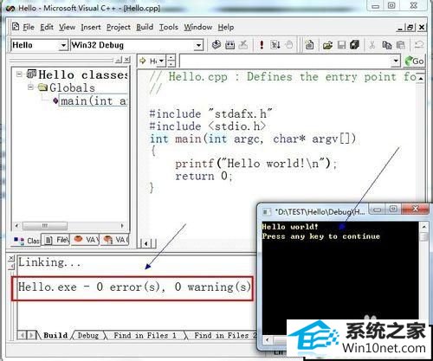Open the small context dropdown beside the yellow arrow
This screenshot has height=361, width=433.
click(161, 61)
